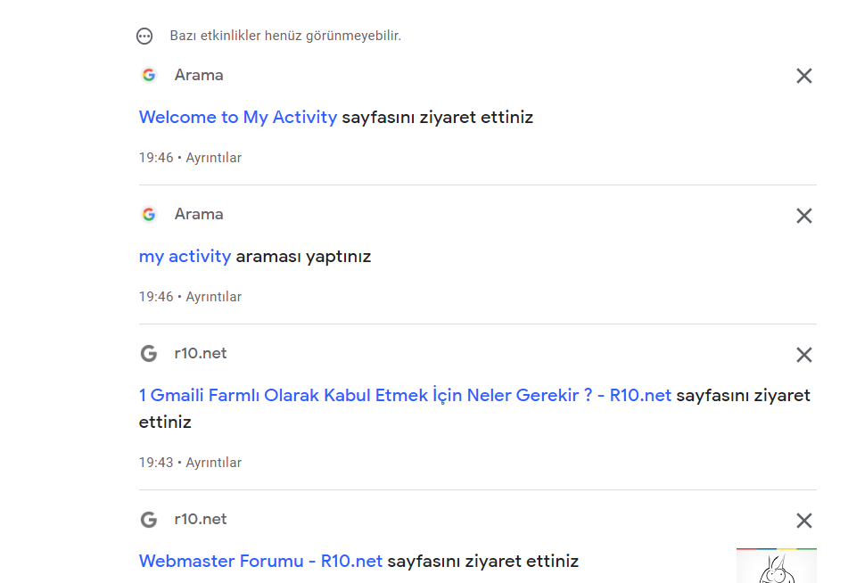Remove the my activity search entry
The image size is (848, 583).
803,216
